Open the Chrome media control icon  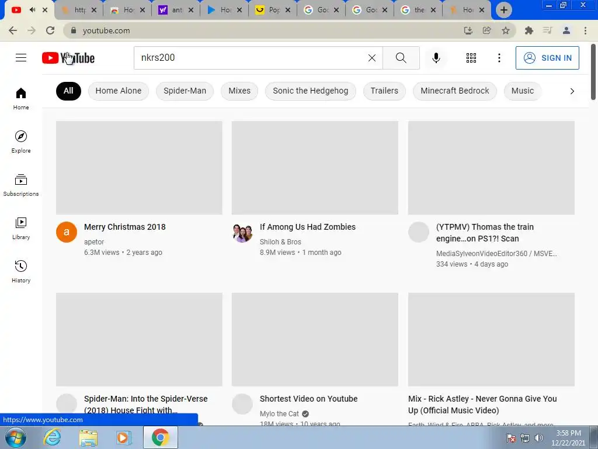pyautogui.click(x=547, y=30)
